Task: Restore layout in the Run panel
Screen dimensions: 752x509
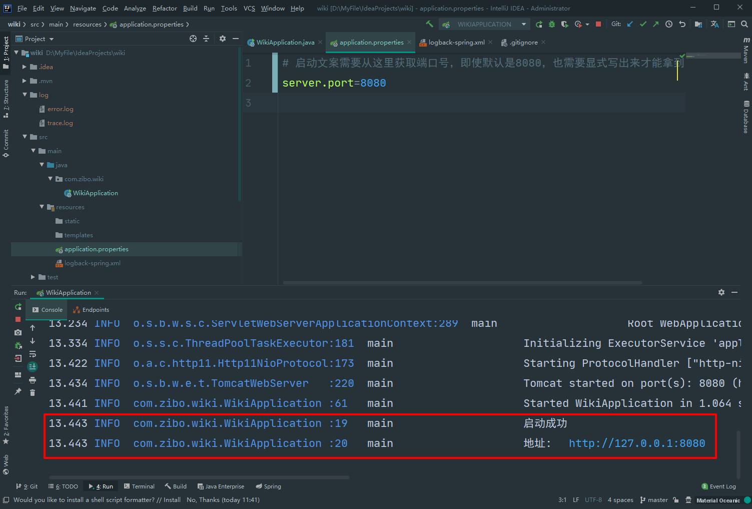Action: pos(18,375)
